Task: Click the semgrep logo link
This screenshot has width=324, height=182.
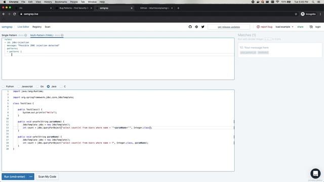Action: click(x=7, y=27)
